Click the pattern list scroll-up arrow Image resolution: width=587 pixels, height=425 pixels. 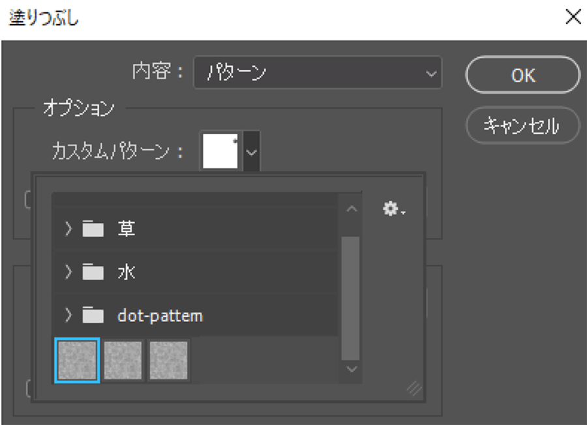352,210
